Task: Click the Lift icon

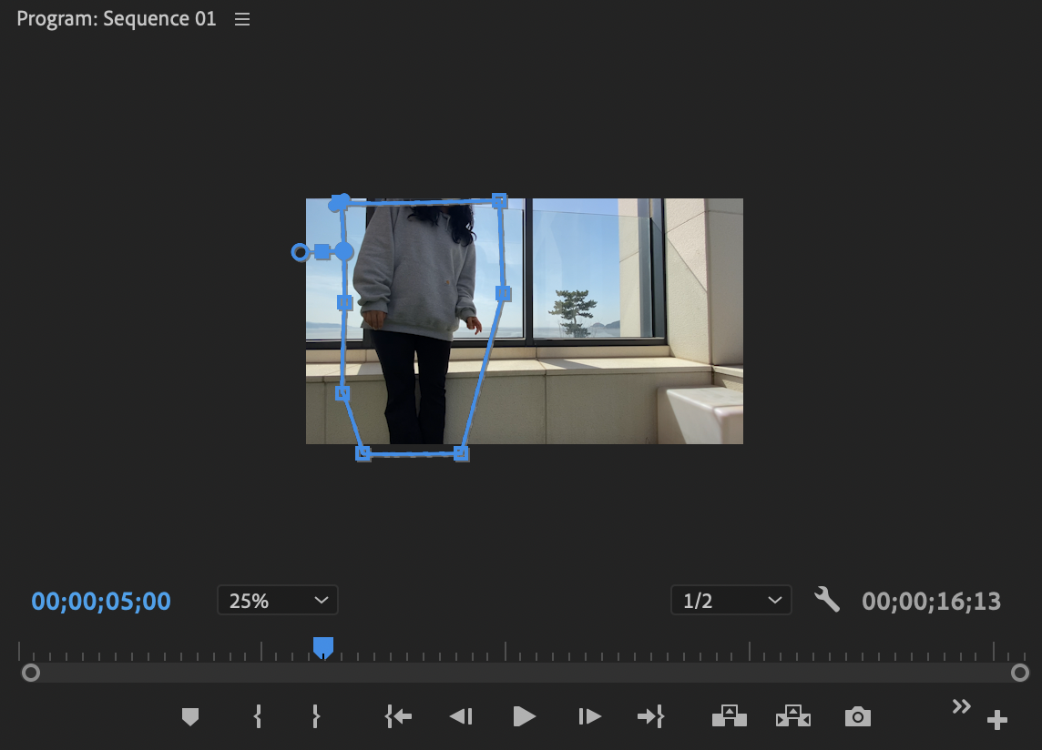Action: click(730, 716)
